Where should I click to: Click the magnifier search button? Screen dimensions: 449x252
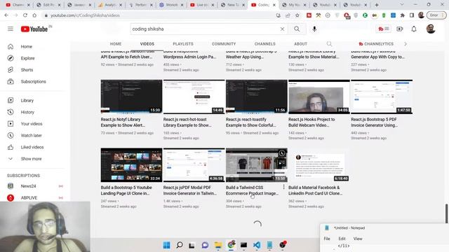(297, 29)
